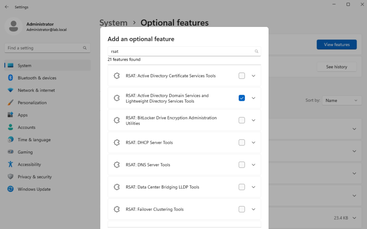Open Network & internet settings
Screen dimensions: 367x229
pos(48,90)
